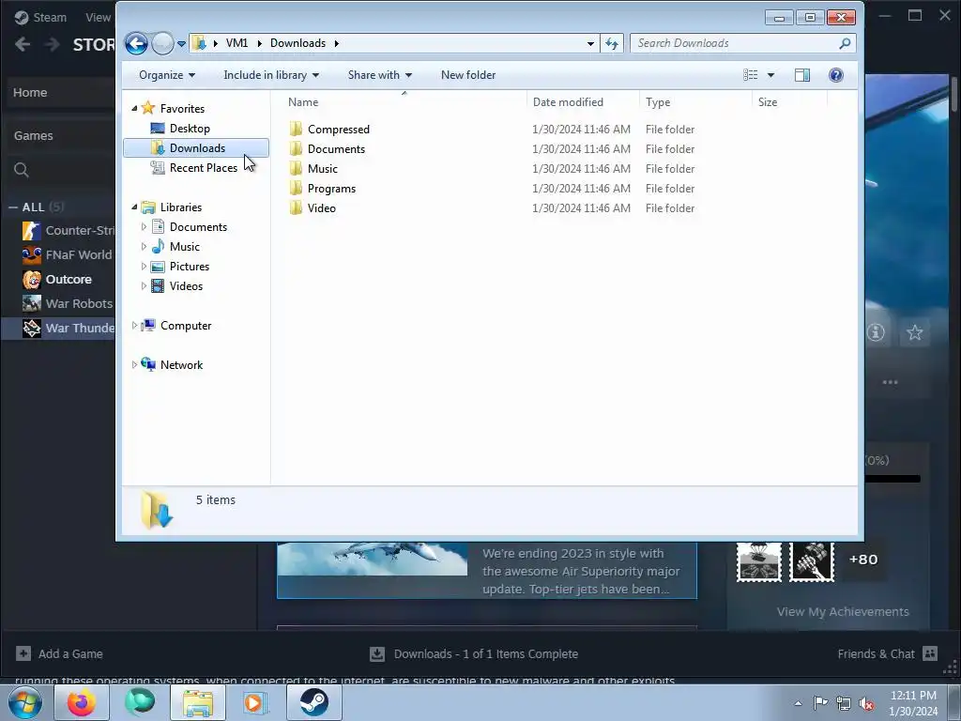The image size is (961, 721).
Task: Open the address bar history dropdown
Action: click(x=590, y=43)
